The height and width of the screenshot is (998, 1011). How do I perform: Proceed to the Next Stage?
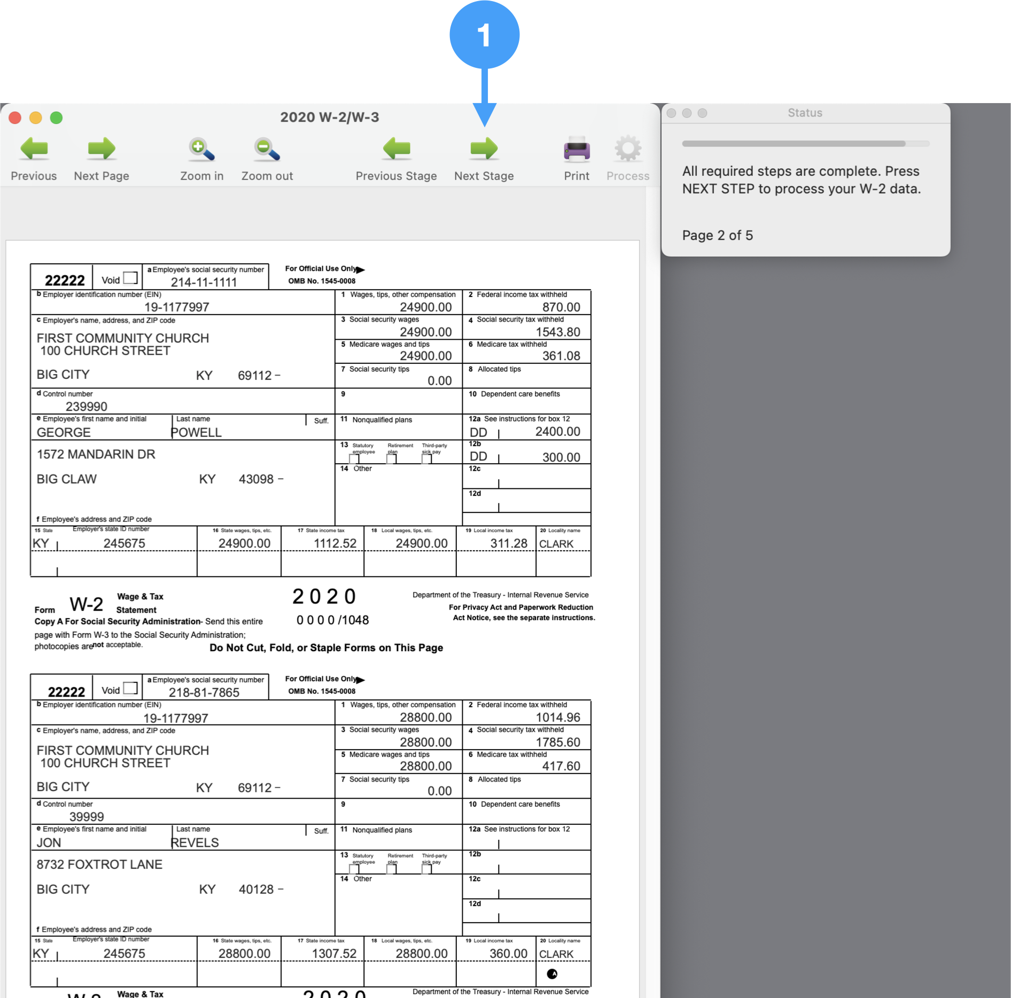(x=484, y=150)
